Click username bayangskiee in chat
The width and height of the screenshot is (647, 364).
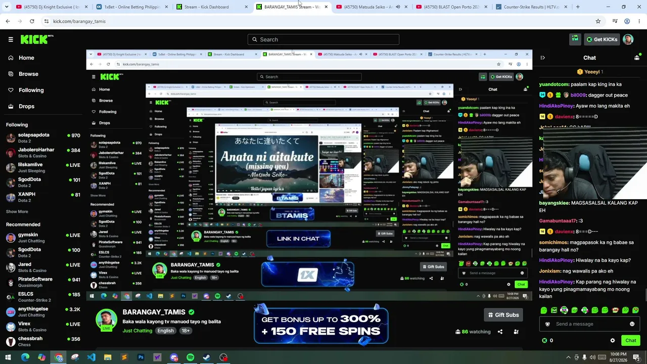point(554,203)
